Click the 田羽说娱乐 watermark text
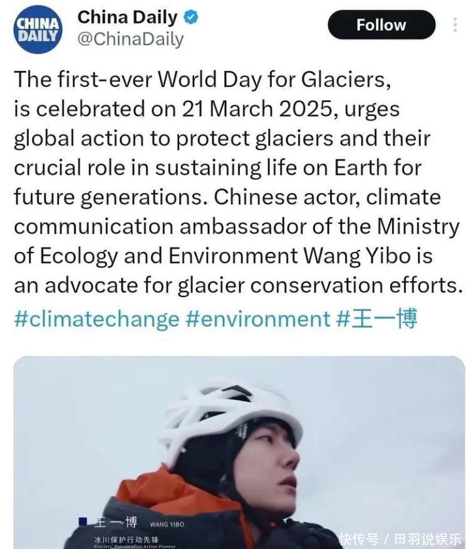 pyautogui.click(x=428, y=539)
